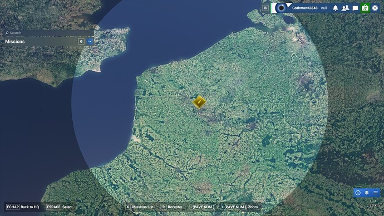Viewport: 384px width, 216px height.
Task: Show the map info panel icon
Action: click(358, 193)
